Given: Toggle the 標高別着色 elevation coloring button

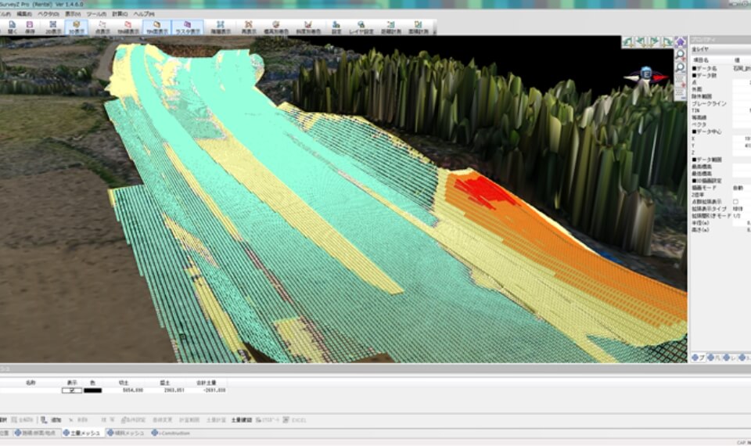Looking at the screenshot, I should point(275,27).
